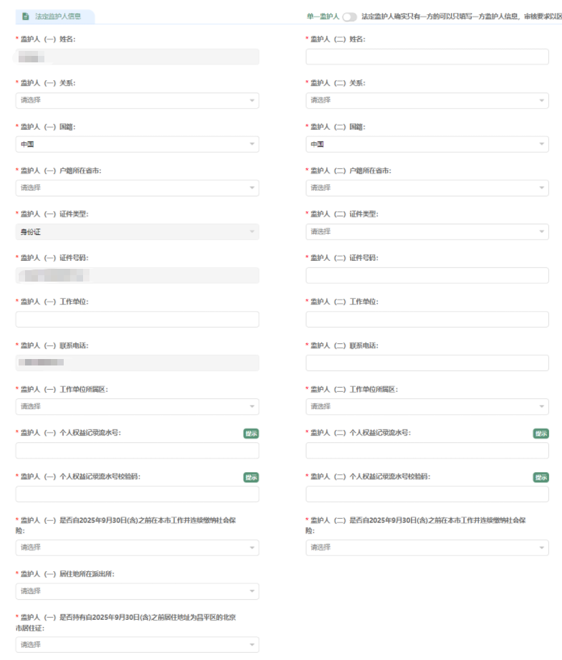Click the 监护人(二)证件号码 input field

tap(427, 275)
